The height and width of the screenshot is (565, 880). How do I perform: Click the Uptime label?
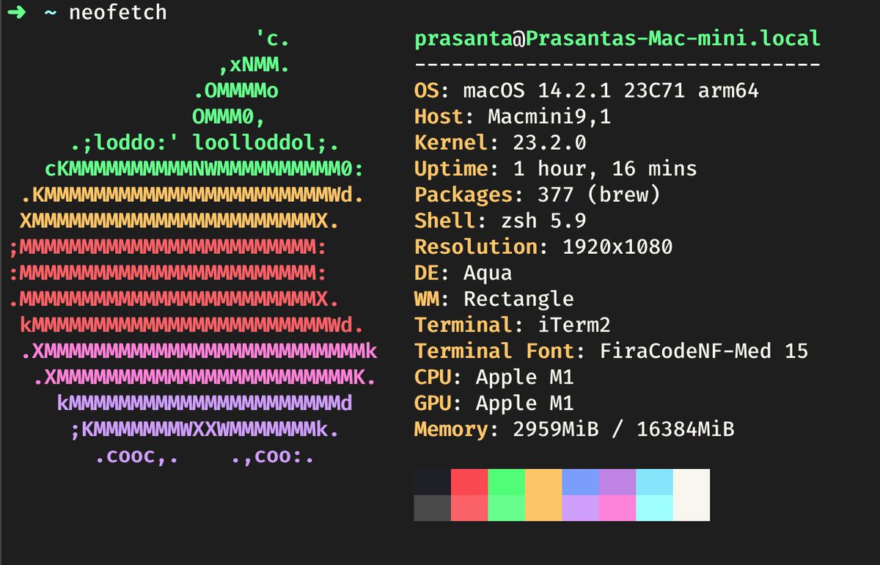(x=451, y=169)
